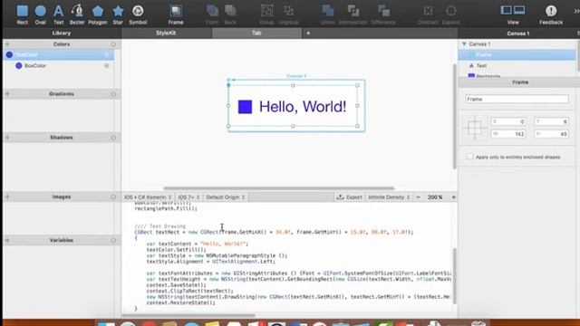Viewport: 580px width, 326px height.
Task: Open the Feedback button
Action: pyautogui.click(x=551, y=14)
